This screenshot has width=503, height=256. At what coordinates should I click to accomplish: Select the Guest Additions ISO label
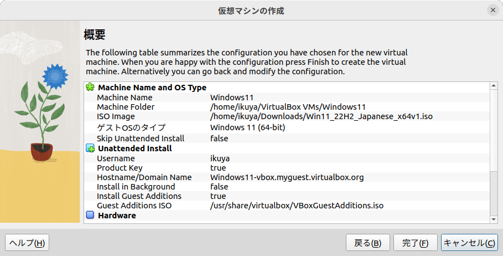coord(134,205)
